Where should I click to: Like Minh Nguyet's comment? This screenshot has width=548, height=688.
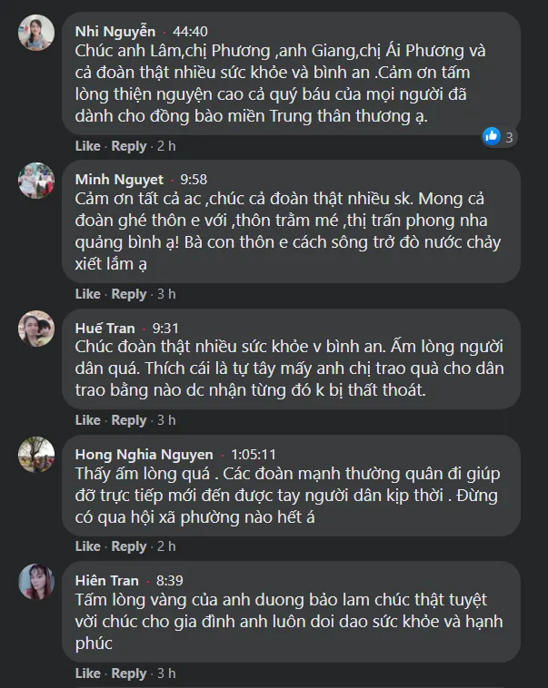coord(87,294)
